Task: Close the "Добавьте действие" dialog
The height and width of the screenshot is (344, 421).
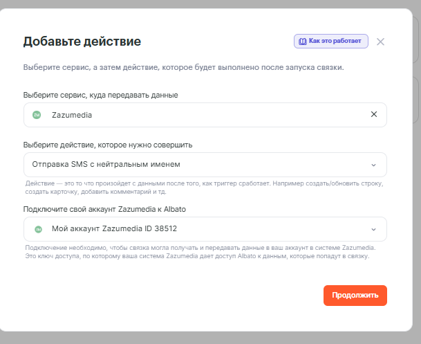Action: pyautogui.click(x=380, y=42)
